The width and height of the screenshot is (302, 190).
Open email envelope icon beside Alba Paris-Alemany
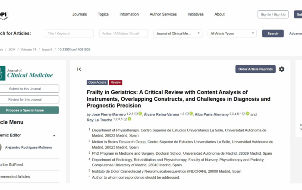[243, 114]
